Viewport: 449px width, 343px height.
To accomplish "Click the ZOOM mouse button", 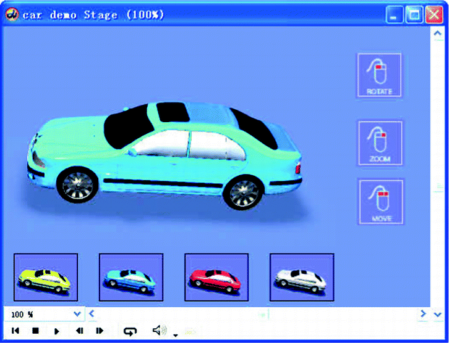I will [x=380, y=143].
